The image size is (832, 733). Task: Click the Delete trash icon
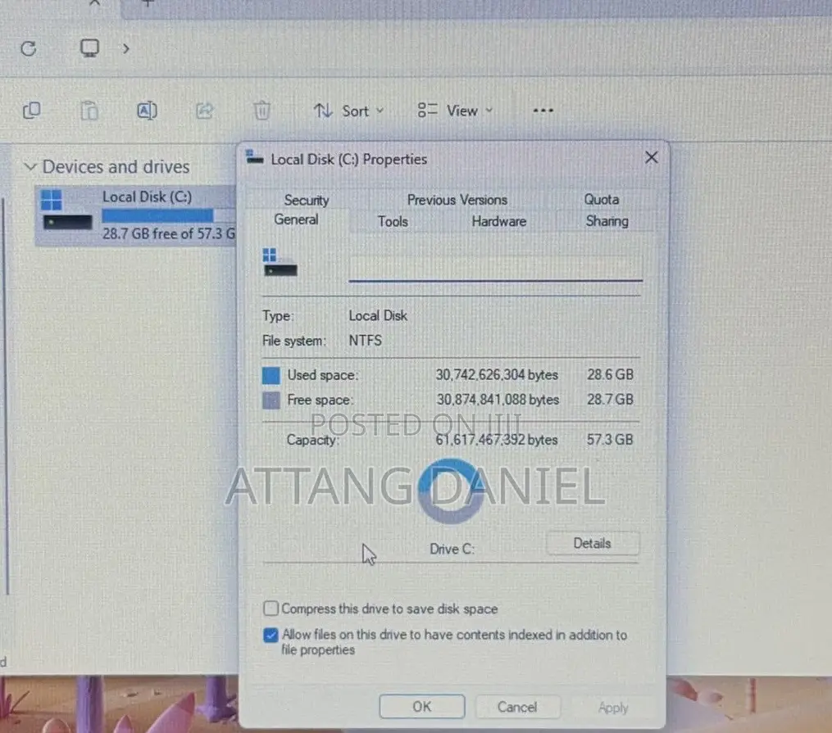pos(261,111)
